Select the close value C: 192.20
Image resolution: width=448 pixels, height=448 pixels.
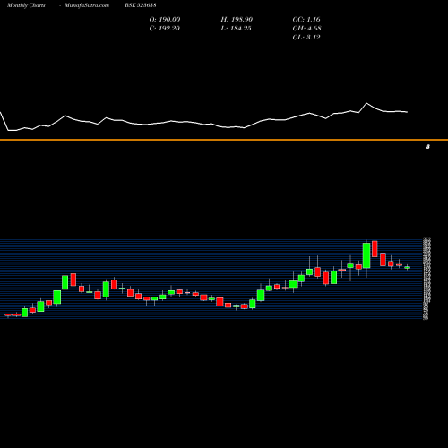[165, 29]
